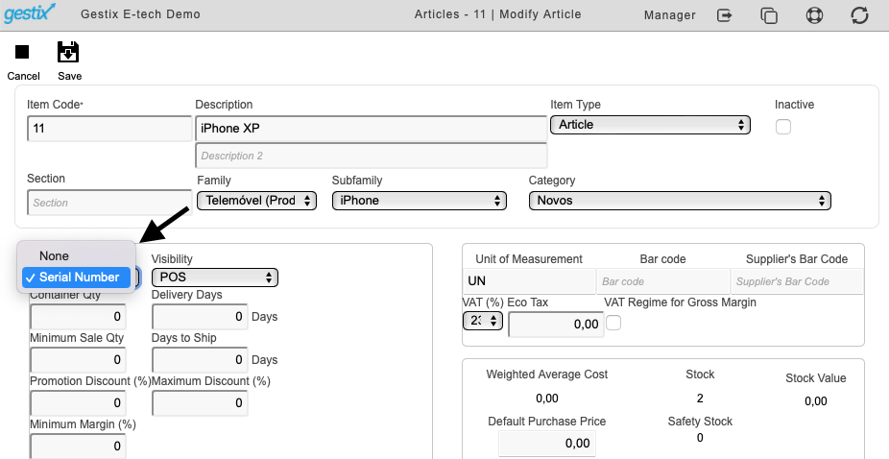Screen dimensions: 889x459
Task: Click the Gestix E-tech Demo title
Action: pos(140,14)
